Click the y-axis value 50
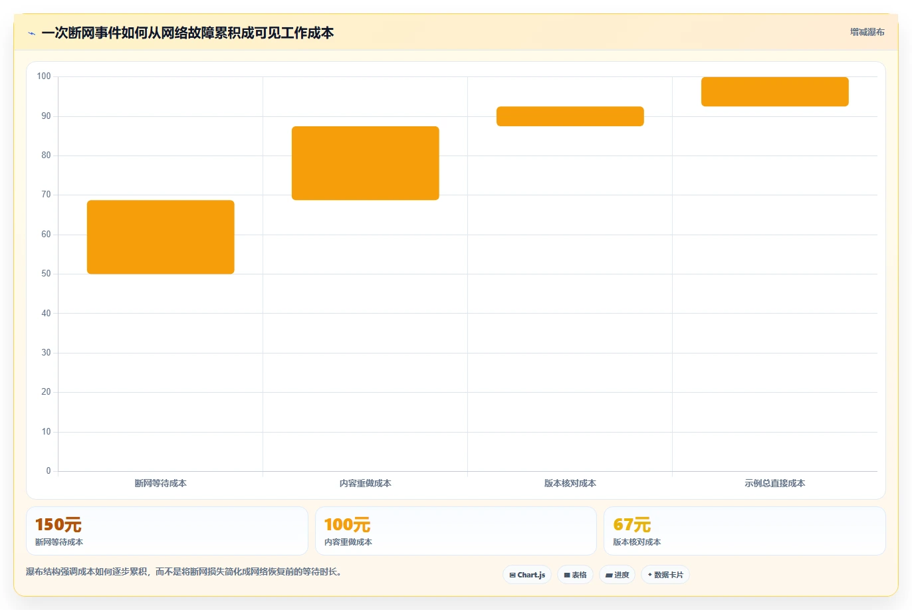 pyautogui.click(x=46, y=274)
